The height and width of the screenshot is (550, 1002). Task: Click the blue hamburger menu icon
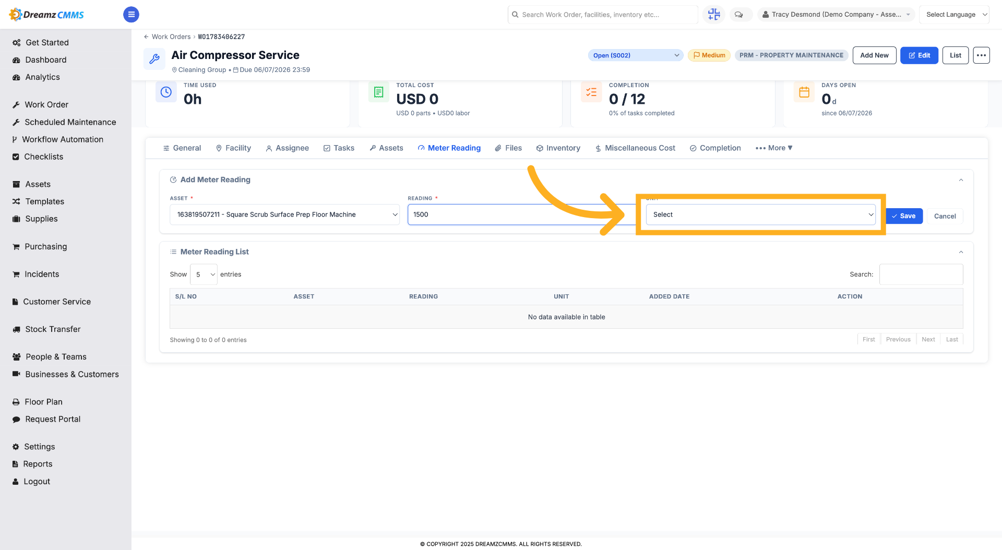pos(131,15)
